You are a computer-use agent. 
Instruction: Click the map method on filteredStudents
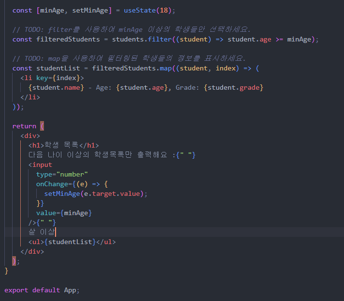[166, 68]
